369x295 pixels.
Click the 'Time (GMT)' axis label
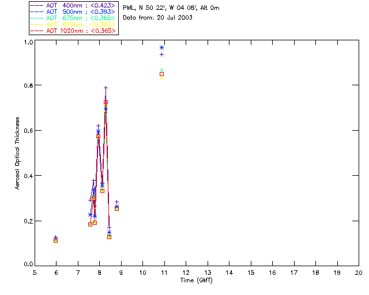(196, 280)
